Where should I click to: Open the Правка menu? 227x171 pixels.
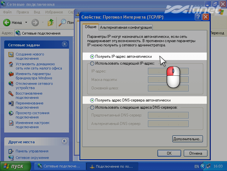(22, 12)
